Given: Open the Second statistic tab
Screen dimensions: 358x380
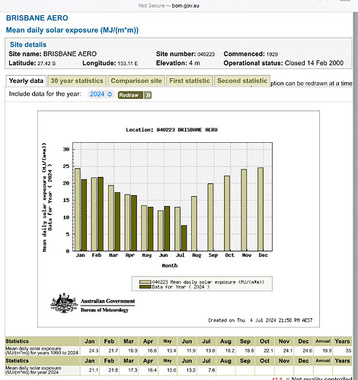Looking at the screenshot, I should pyautogui.click(x=242, y=81).
